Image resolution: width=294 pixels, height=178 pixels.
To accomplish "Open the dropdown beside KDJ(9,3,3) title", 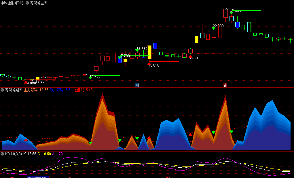I will coord(2,154).
